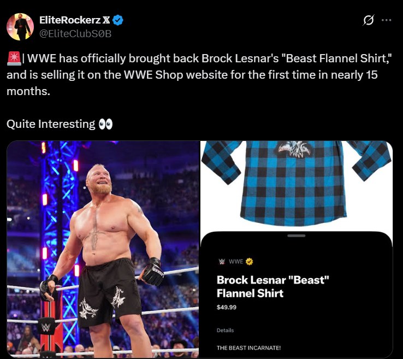
Task: Select the Brock Lesnar "Beast" Flannel Shirt title
Action: pos(272,286)
